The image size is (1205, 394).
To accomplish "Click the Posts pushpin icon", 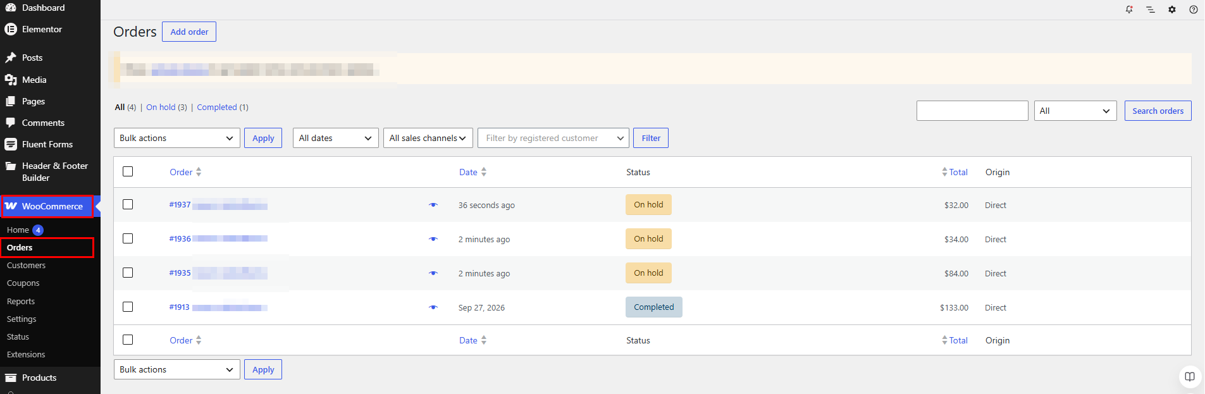I will pyautogui.click(x=11, y=58).
